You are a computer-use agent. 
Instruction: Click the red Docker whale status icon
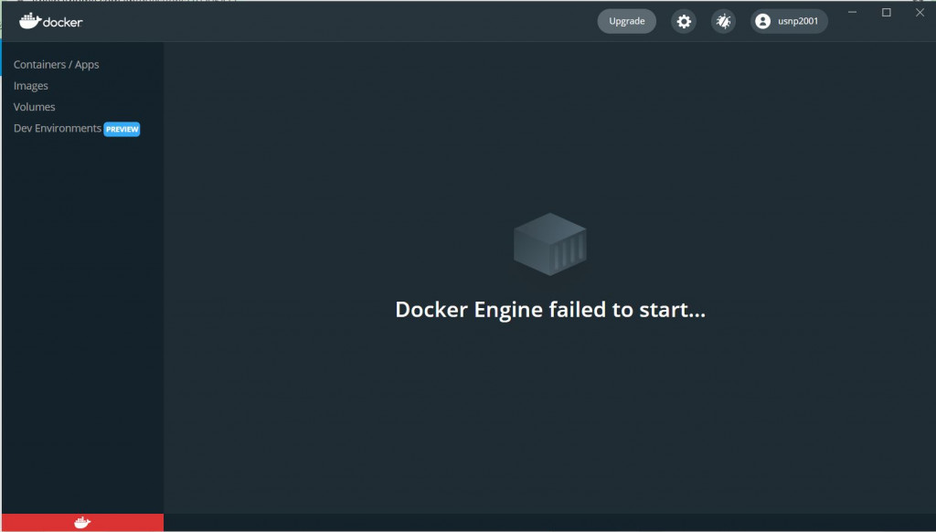coord(82,523)
